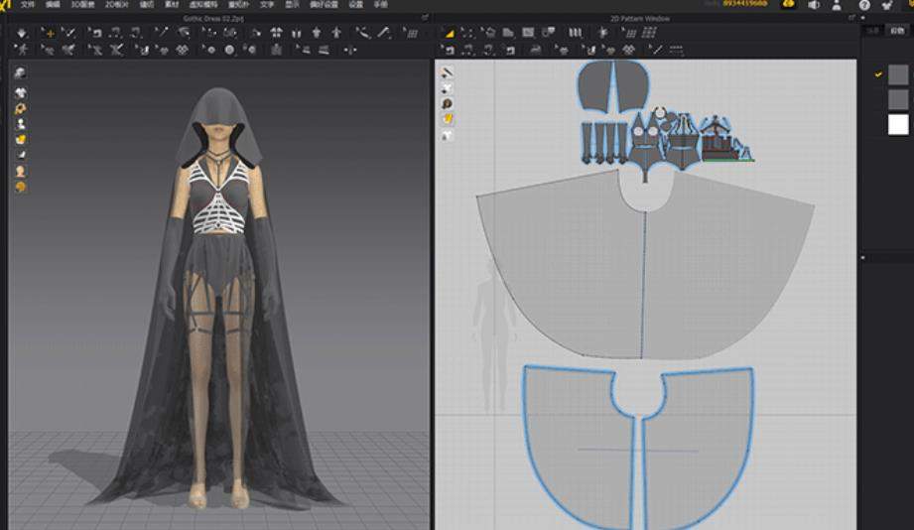Select the yellow plus select/move tool
This screenshot has width=914, height=530.
(49, 33)
